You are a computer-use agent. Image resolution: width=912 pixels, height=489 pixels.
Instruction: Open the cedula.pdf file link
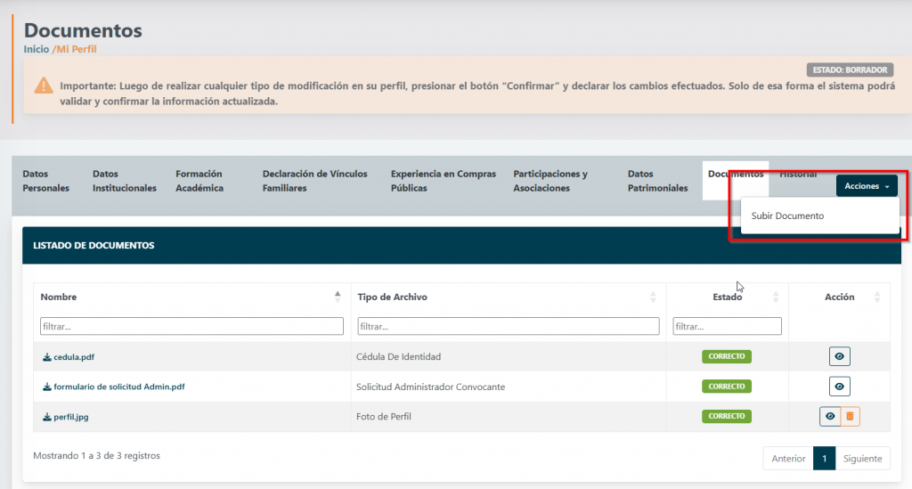pos(74,357)
